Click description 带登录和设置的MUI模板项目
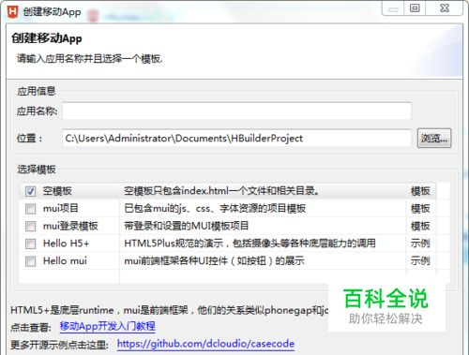 pyautogui.click(x=187, y=226)
